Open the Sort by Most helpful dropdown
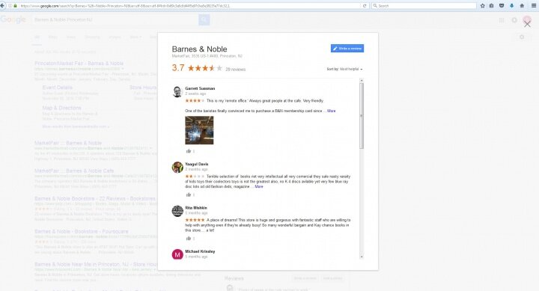 (x=344, y=69)
